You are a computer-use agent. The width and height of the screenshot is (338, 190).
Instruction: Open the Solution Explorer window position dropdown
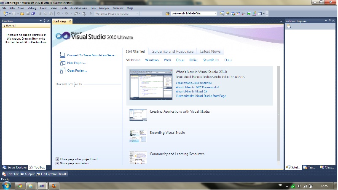point(326,21)
